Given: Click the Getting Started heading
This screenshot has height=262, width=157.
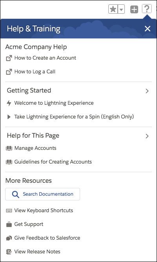Looking at the screenshot, I should coord(29,90).
